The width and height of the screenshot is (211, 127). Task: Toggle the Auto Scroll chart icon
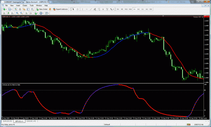click(27, 13)
